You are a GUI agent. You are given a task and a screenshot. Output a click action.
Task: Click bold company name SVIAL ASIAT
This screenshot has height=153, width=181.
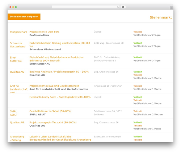[x=38, y=115]
